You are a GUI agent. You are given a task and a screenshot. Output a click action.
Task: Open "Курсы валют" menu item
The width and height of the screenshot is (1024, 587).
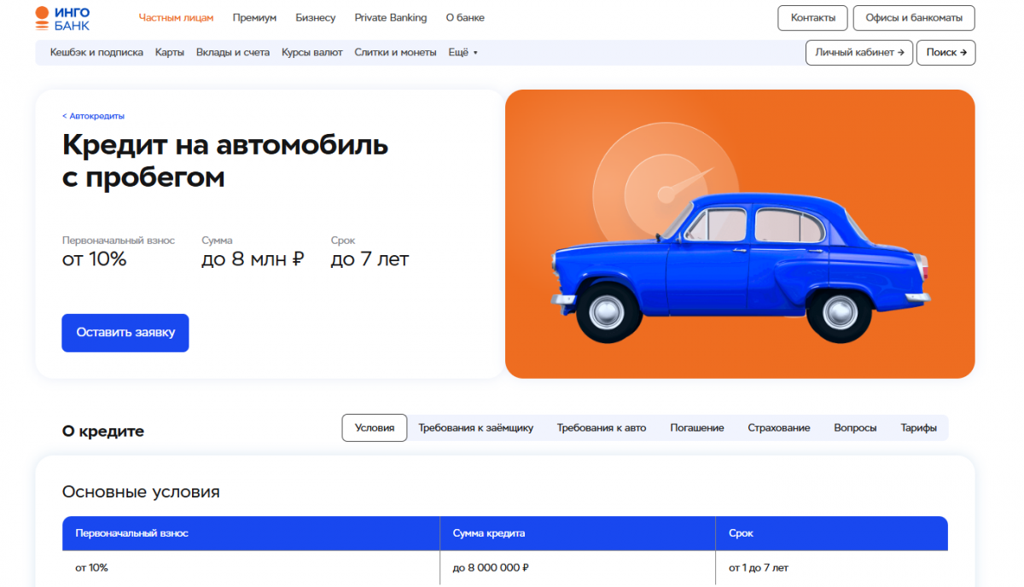pos(311,53)
